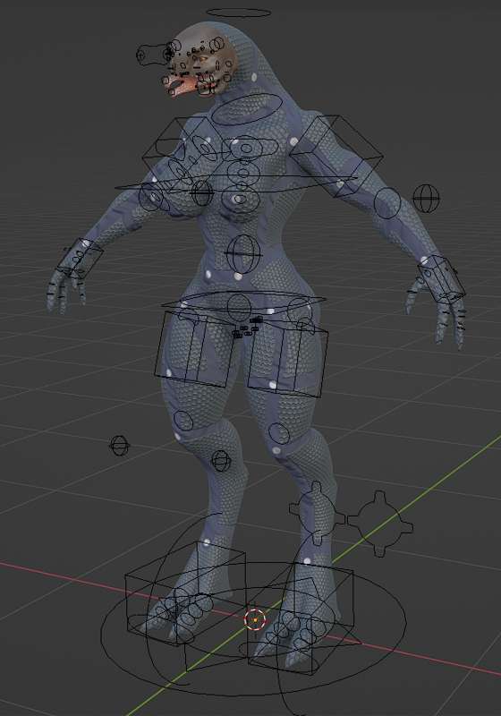Select the gear-shaped control on the ankle
The width and height of the screenshot is (501, 716).
point(317,513)
